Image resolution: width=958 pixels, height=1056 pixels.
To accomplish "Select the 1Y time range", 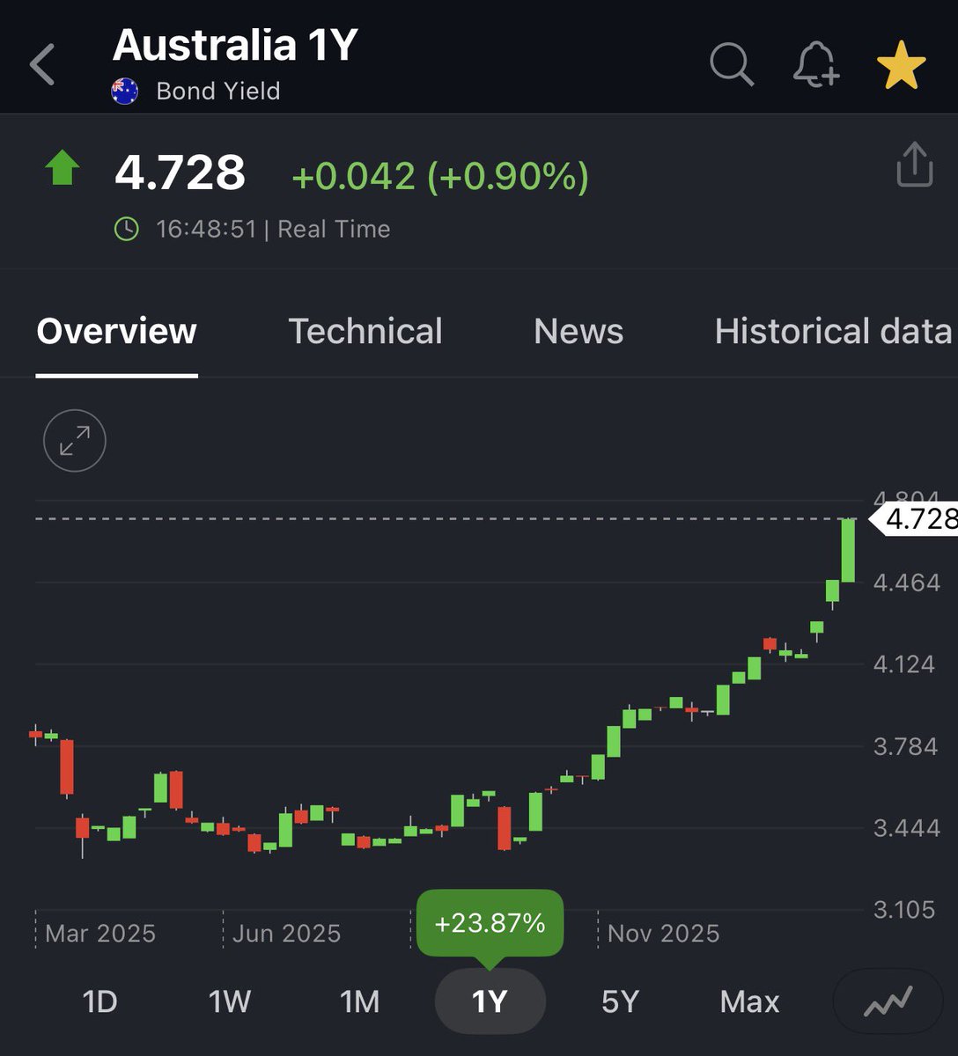I will [490, 1001].
